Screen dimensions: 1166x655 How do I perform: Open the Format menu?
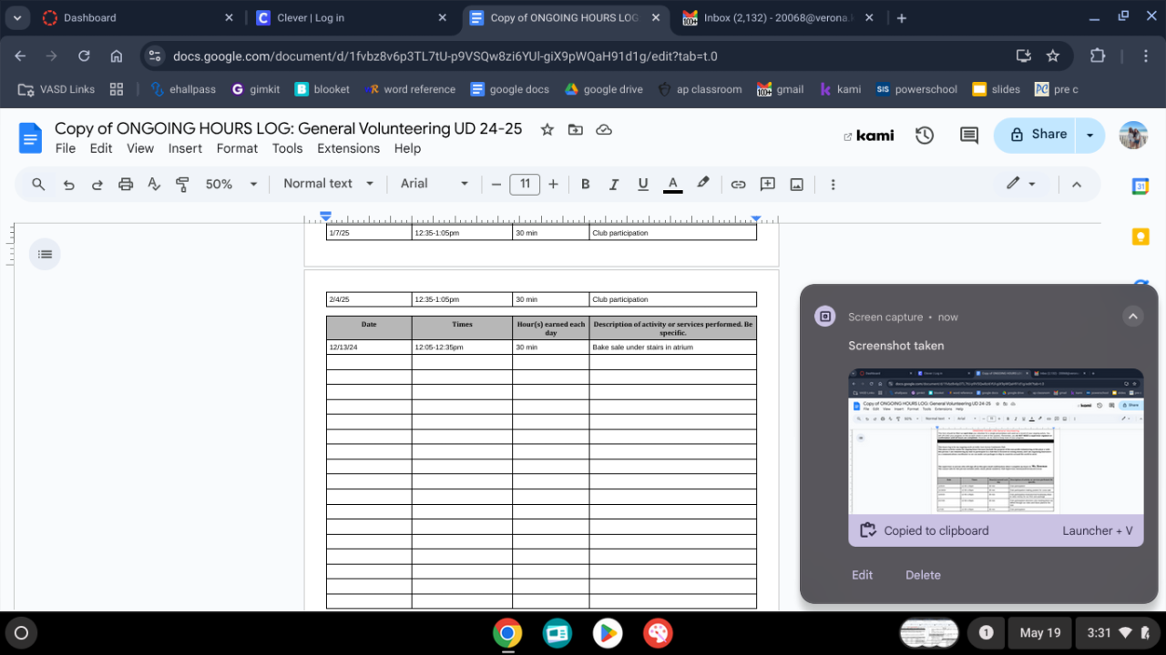click(x=237, y=148)
